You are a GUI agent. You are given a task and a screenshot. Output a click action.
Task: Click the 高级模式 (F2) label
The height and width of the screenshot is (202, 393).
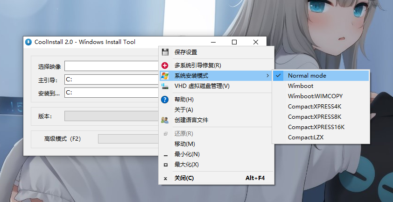click(63, 139)
